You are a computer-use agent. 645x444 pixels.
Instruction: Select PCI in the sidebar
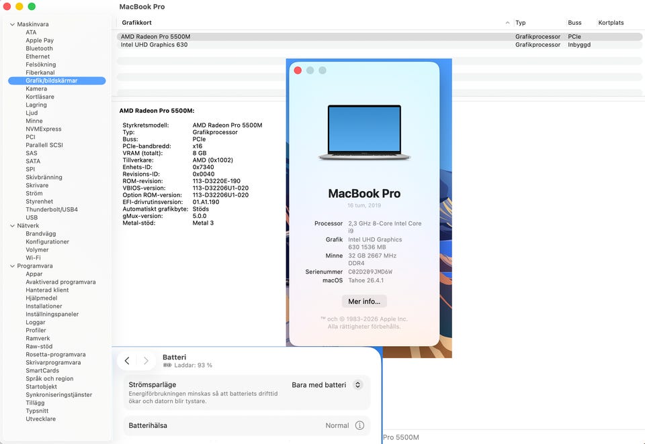click(x=30, y=137)
